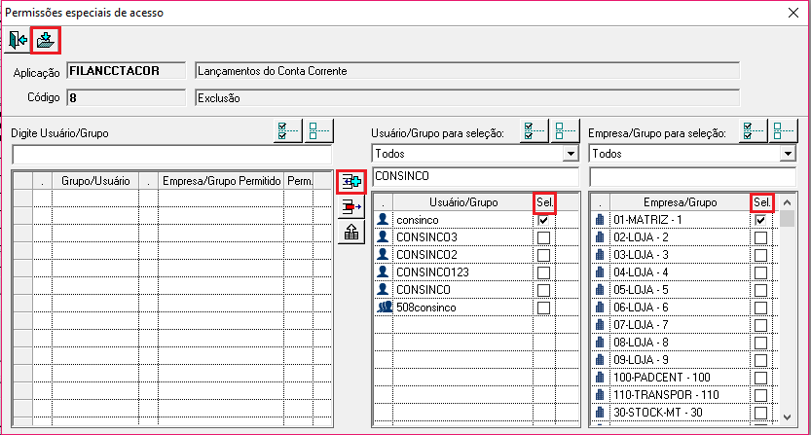Click the Empresa/Grupo Permitido column header
Image resolution: width=811 pixels, height=435 pixels.
point(221,181)
